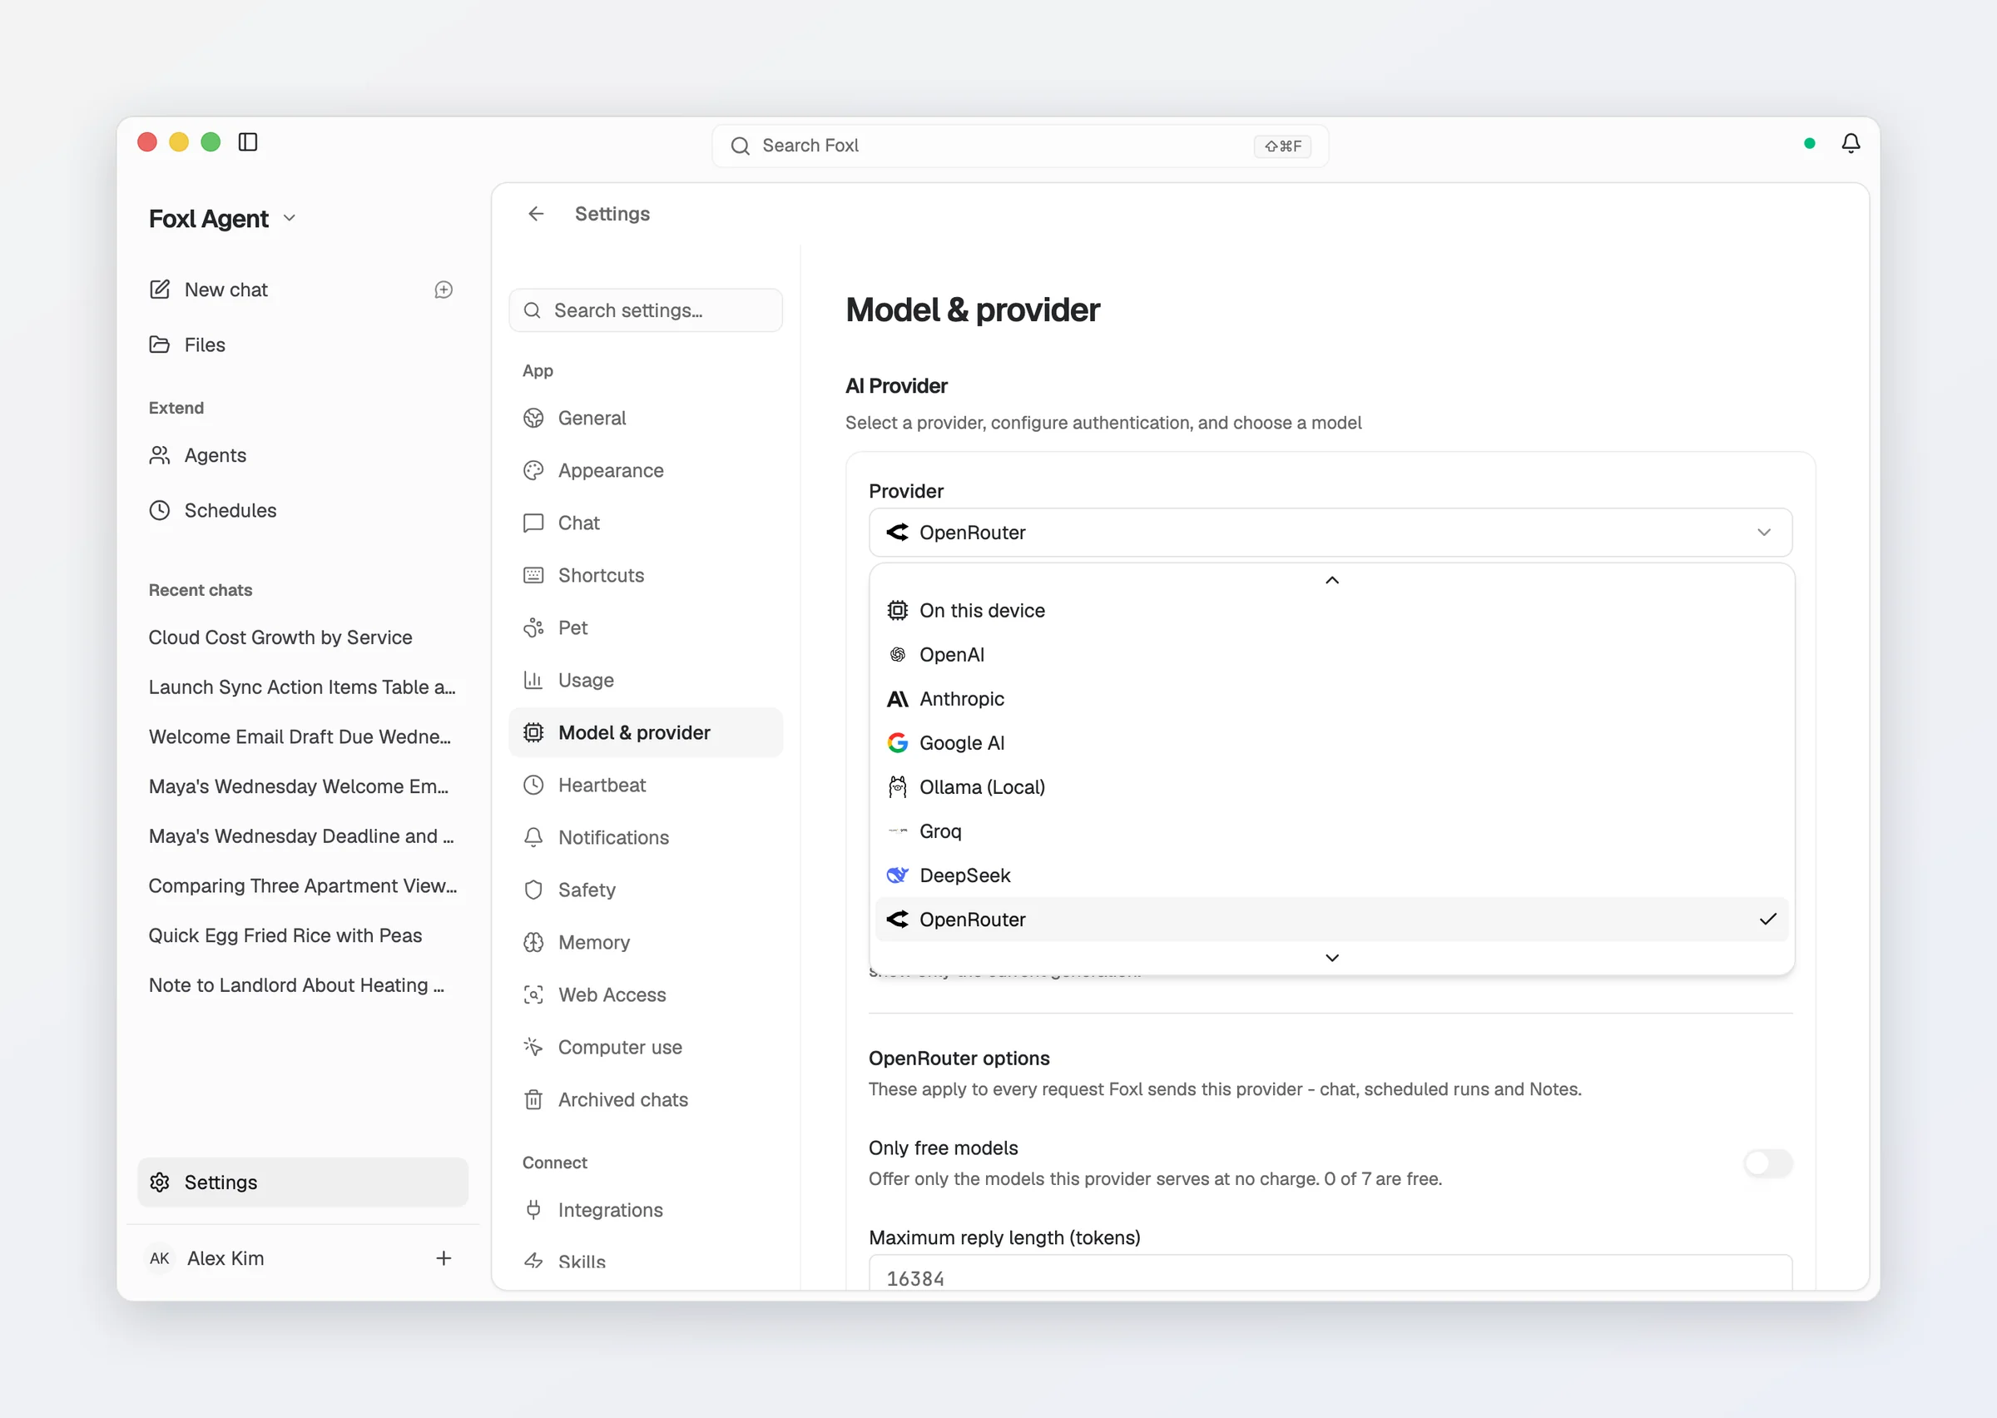Open Launch Sync Action Items Table chat
The image size is (1997, 1418).
tap(303, 687)
